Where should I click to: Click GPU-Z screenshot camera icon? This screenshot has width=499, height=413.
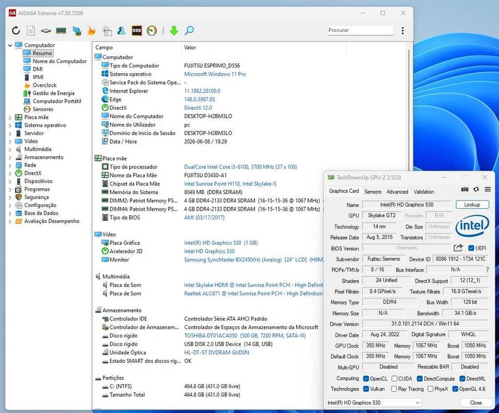465,189
